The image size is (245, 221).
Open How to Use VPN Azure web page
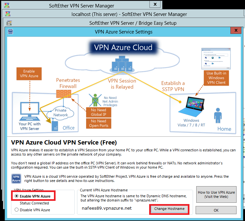click(216, 194)
